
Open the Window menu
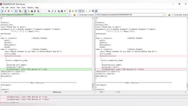(30, 8)
